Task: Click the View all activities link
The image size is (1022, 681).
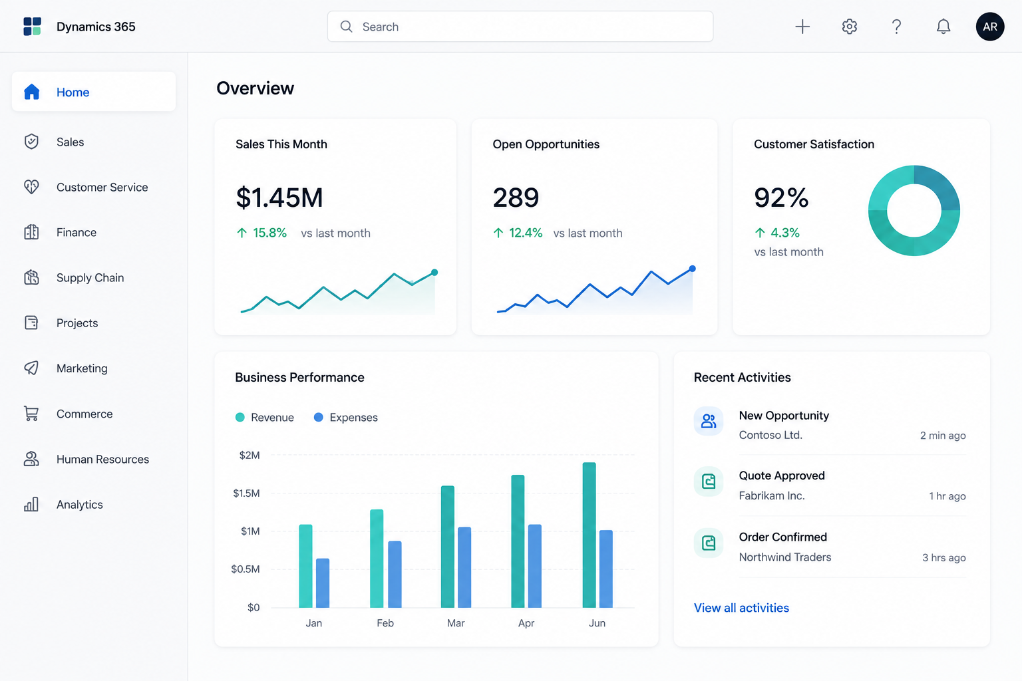Action: pyautogui.click(x=741, y=608)
